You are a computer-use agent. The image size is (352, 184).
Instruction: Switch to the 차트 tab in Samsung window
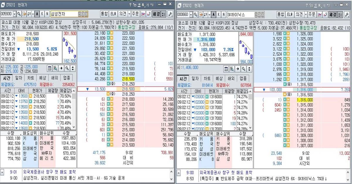point(31,78)
